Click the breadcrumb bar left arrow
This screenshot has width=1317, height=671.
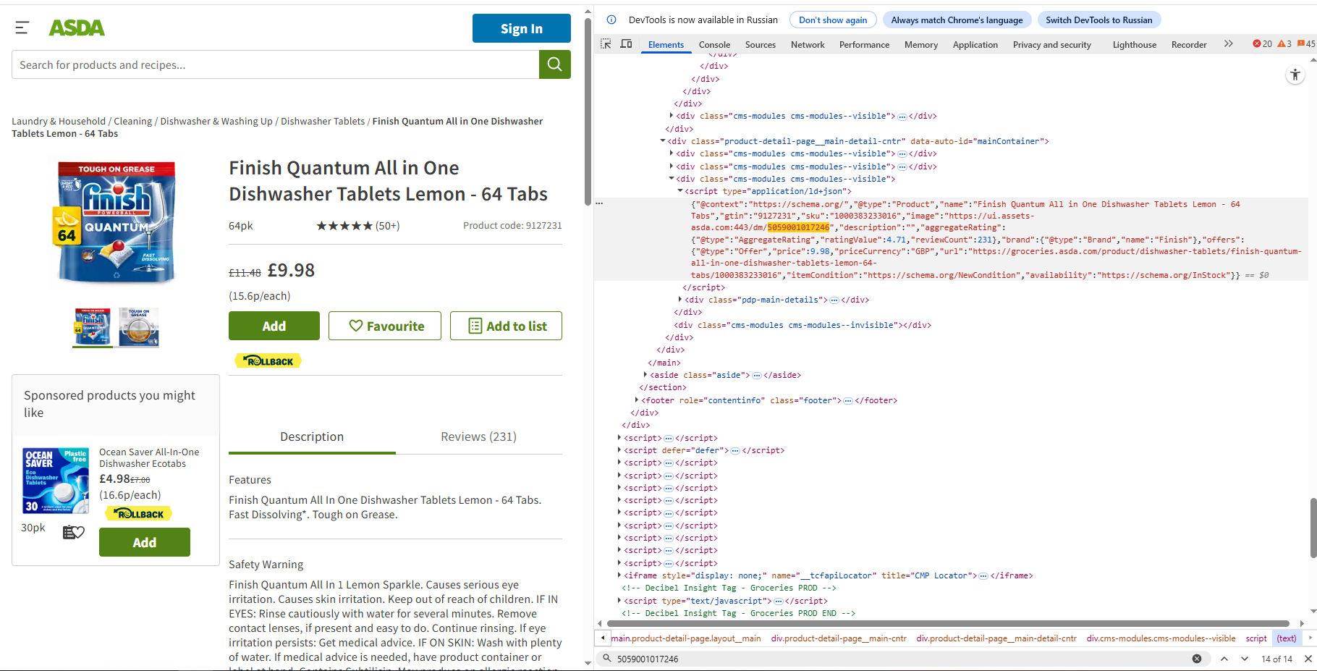603,638
